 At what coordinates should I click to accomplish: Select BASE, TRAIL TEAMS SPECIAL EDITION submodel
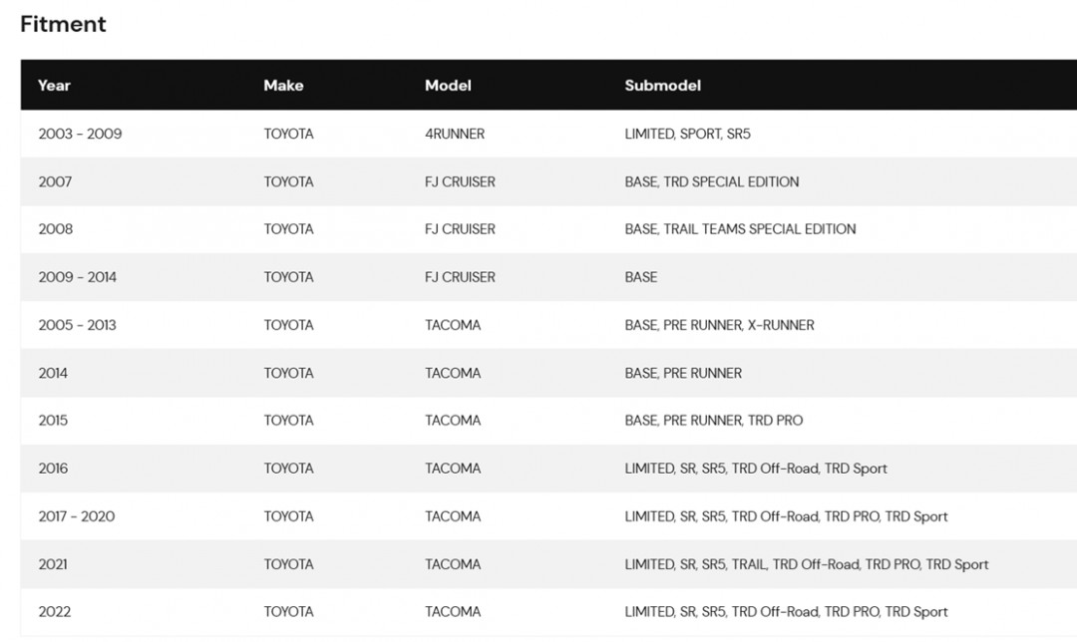[740, 229]
